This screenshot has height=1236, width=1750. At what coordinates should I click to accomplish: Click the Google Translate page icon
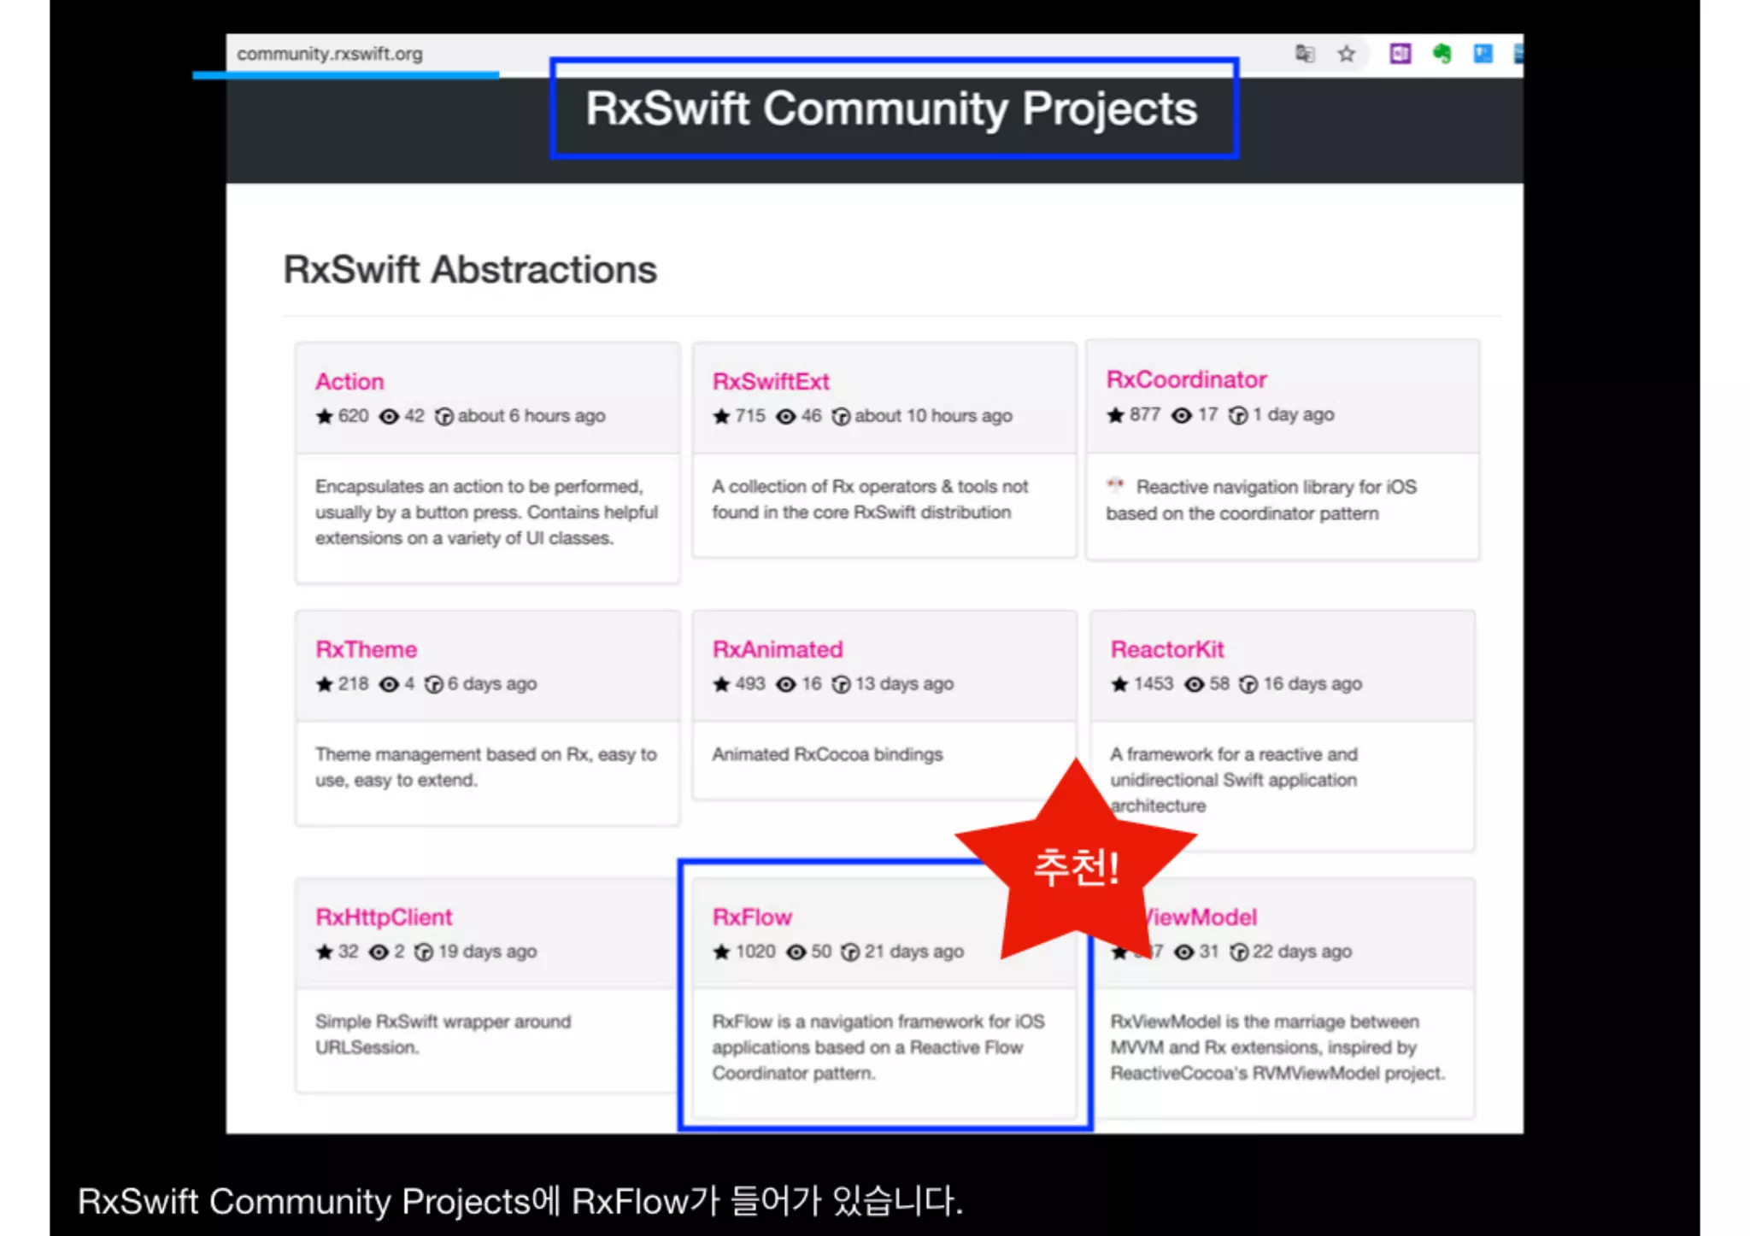point(1304,54)
